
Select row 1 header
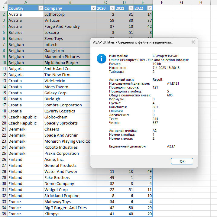click(4, 8)
